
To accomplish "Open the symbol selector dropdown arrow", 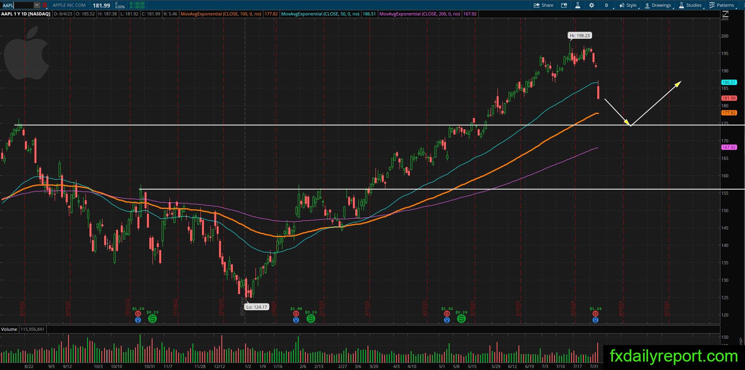I will point(37,5).
